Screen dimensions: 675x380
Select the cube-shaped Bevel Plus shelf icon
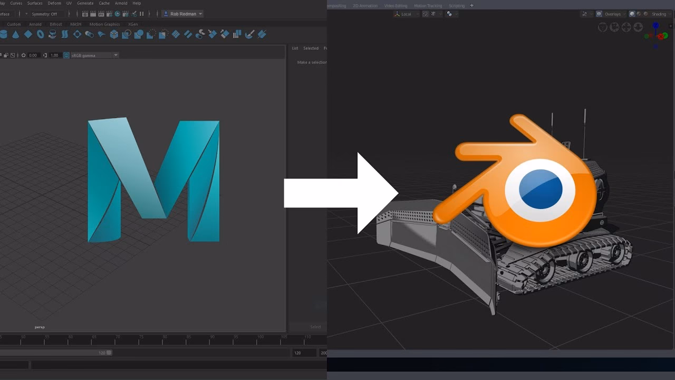tap(114, 34)
